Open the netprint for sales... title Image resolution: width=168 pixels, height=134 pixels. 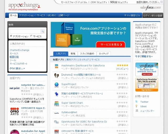[33, 85]
